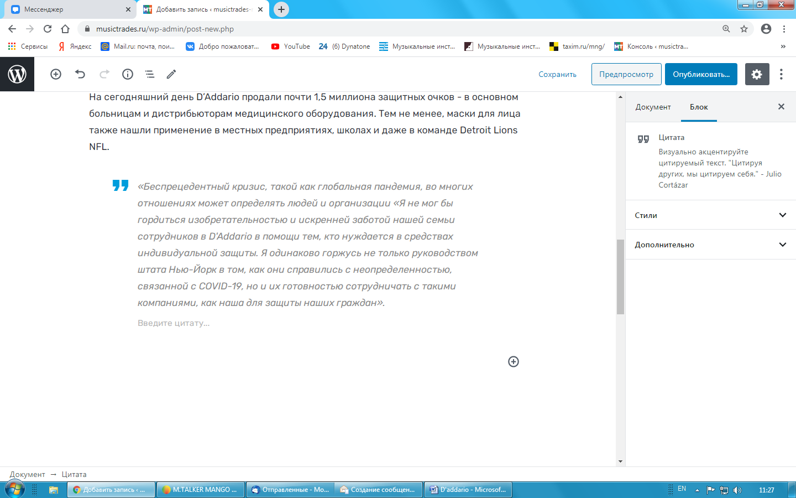This screenshot has width=796, height=498.
Task: Show more bookmarks chevron
Action: tap(783, 46)
